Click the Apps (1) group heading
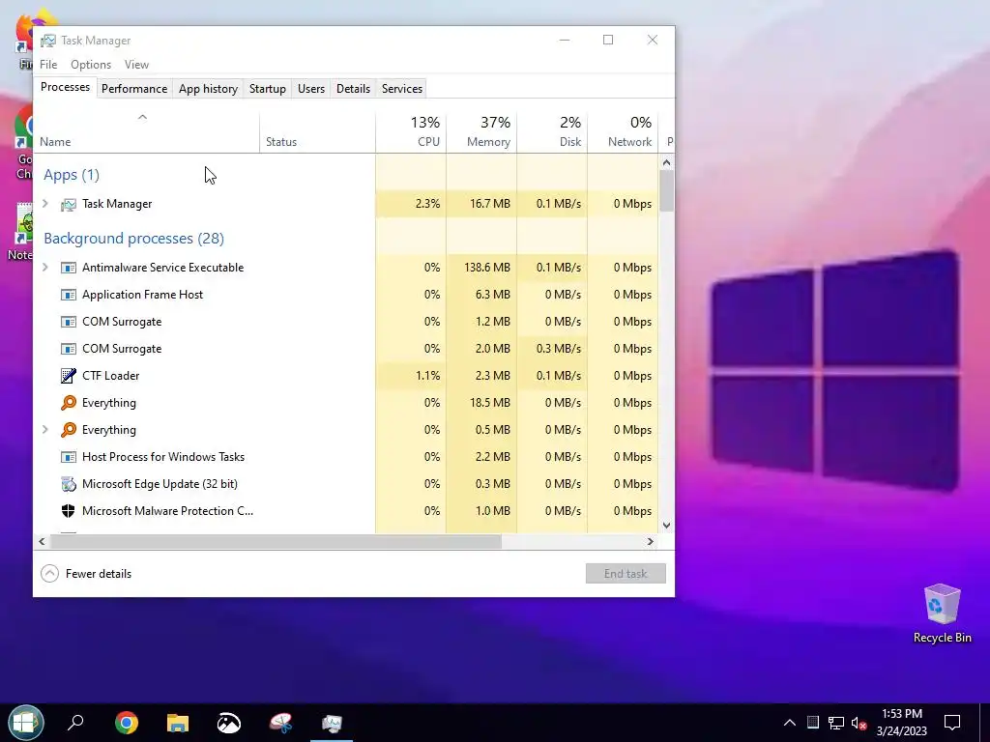This screenshot has width=990, height=742. 72,175
